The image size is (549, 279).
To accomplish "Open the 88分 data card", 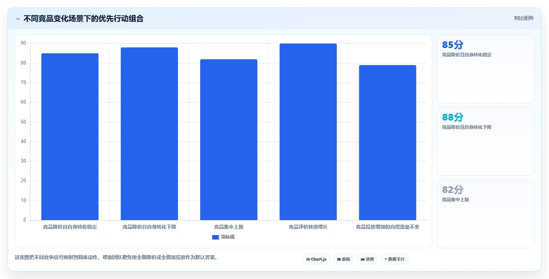I will (486, 142).
